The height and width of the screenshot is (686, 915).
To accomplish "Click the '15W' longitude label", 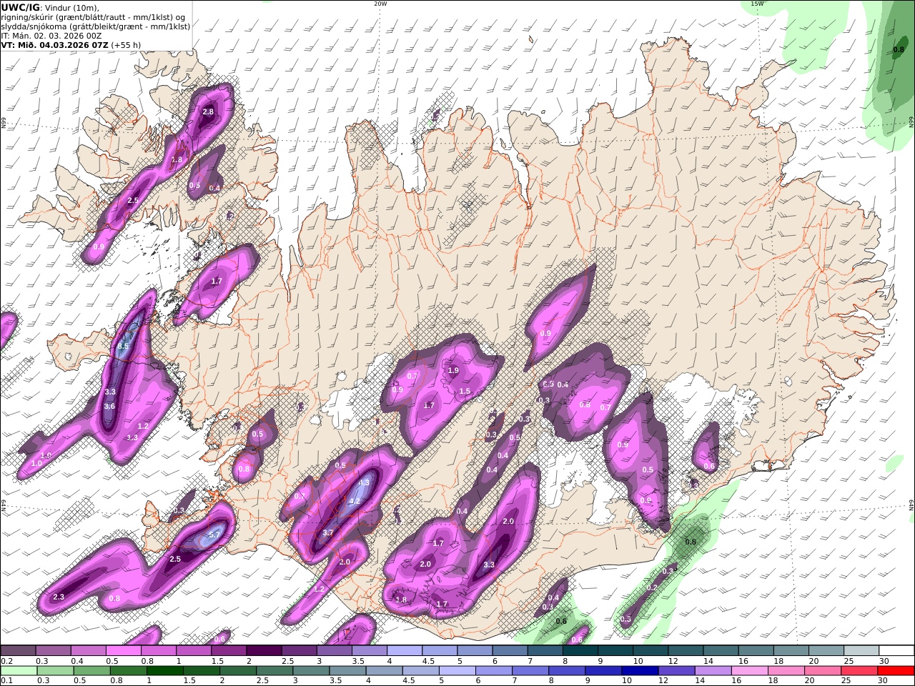I will (756, 4).
